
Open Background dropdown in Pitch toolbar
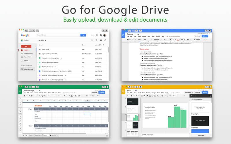(168, 96)
